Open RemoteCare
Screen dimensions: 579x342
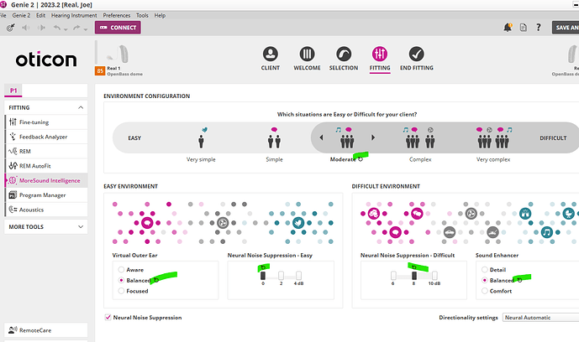pyautogui.click(x=46, y=330)
